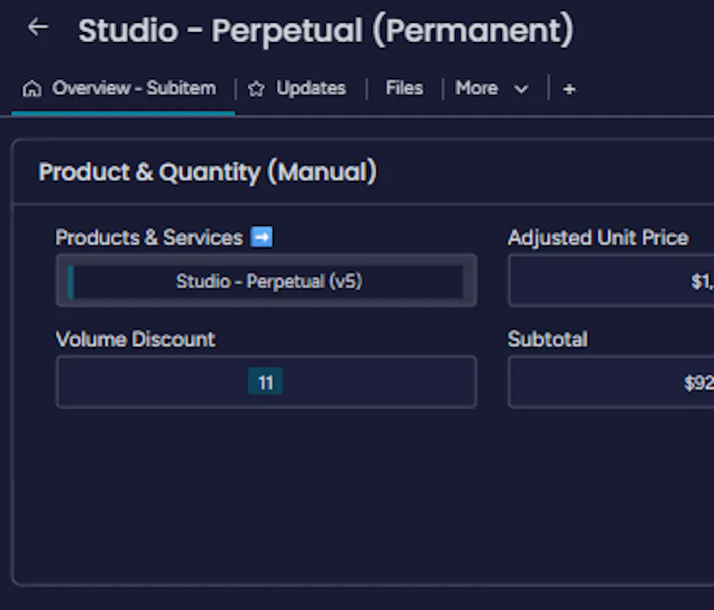
Task: Click the Subtotal label text
Action: pyautogui.click(x=548, y=339)
